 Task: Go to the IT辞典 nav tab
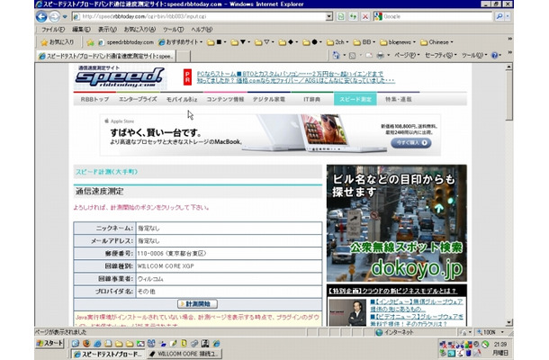click(x=311, y=100)
